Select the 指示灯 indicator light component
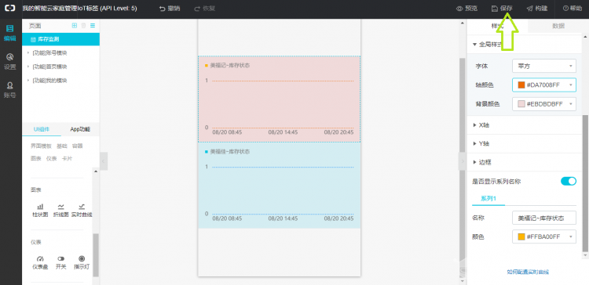This screenshot has height=285, width=589. [x=82, y=262]
